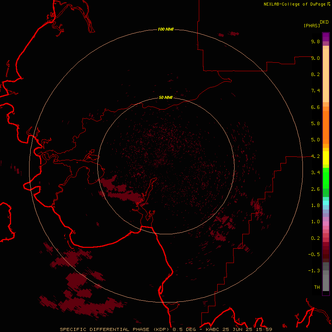
Task: Click the 25 JUN 25 date text
Action: coord(238,329)
